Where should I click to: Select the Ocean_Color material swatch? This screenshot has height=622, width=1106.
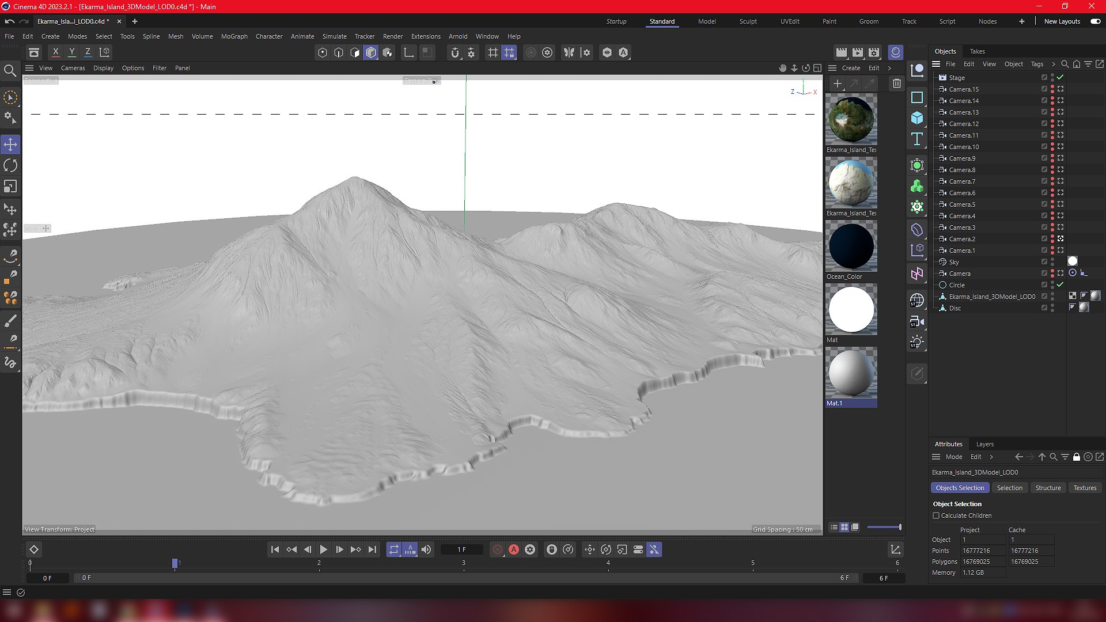(851, 246)
